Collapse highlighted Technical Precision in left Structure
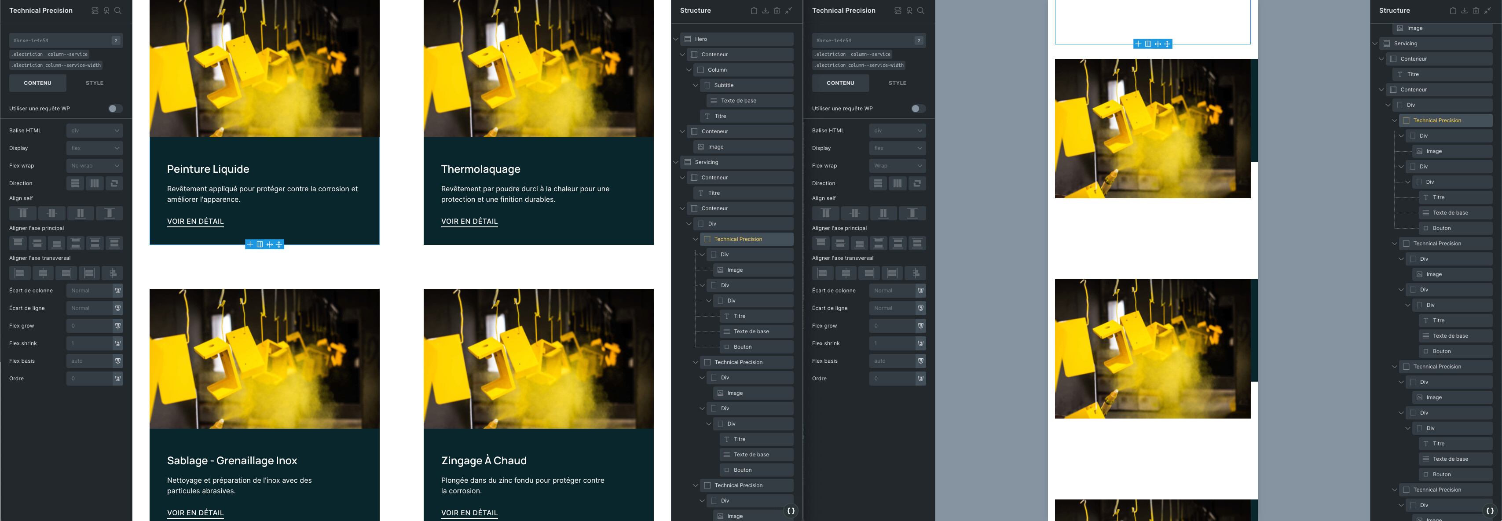The width and height of the screenshot is (1502, 521). pyautogui.click(x=695, y=240)
